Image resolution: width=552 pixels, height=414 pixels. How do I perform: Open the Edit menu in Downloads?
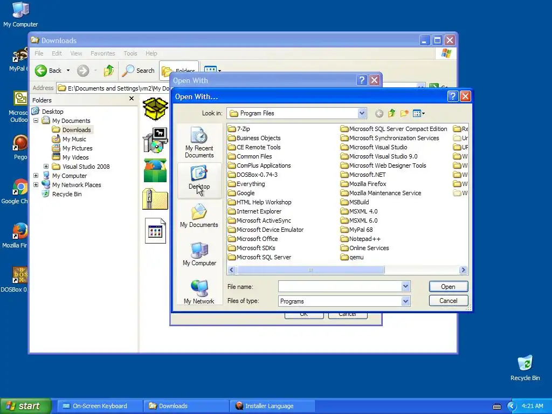point(57,53)
